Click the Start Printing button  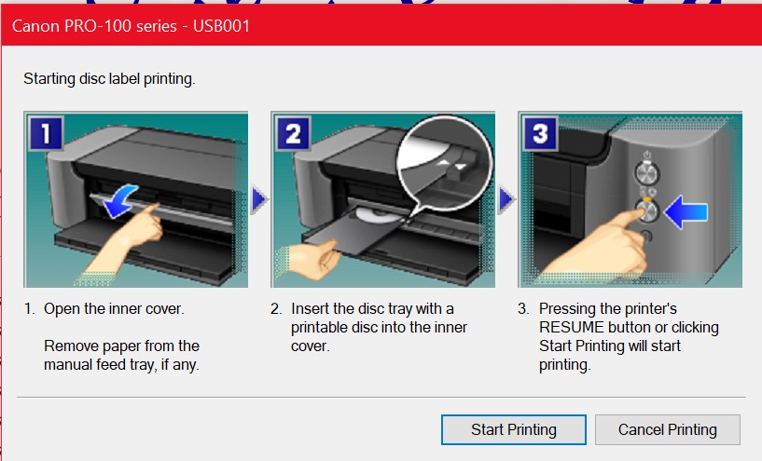(514, 429)
